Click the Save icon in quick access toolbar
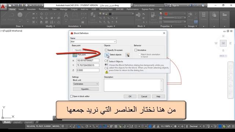 click(18, 5)
